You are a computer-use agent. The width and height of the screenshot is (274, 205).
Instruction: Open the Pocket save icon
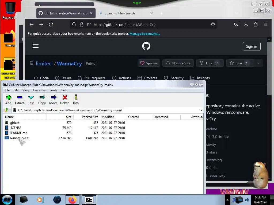[x=236, y=24]
